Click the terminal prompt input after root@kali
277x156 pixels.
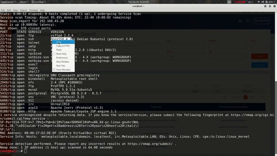tap(26, 151)
